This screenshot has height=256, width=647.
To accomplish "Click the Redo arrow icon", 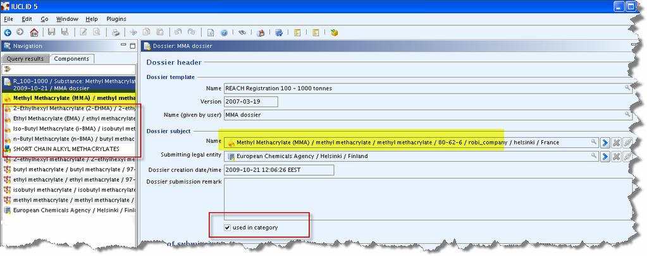I will tap(192, 33).
